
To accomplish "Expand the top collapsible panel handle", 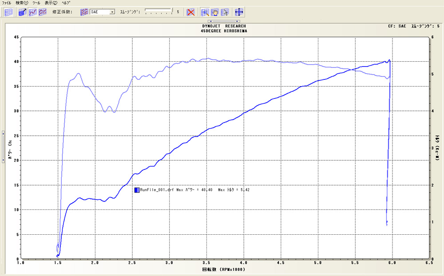I will (x=224, y=21).
